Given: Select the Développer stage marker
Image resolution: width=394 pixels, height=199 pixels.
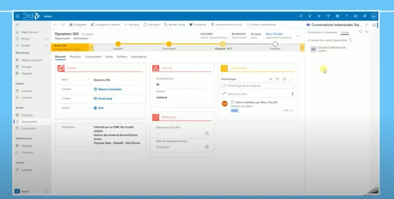Looking at the screenshot, I should coord(169,44).
